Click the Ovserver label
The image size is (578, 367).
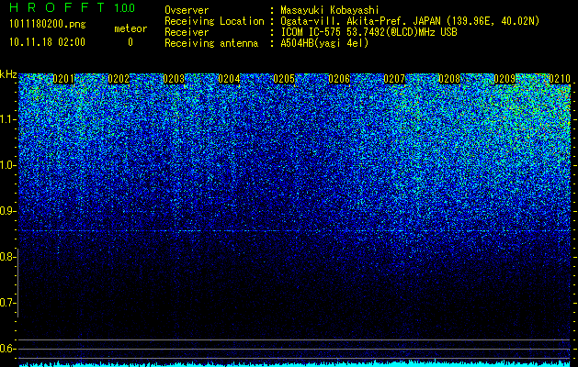click(x=187, y=10)
